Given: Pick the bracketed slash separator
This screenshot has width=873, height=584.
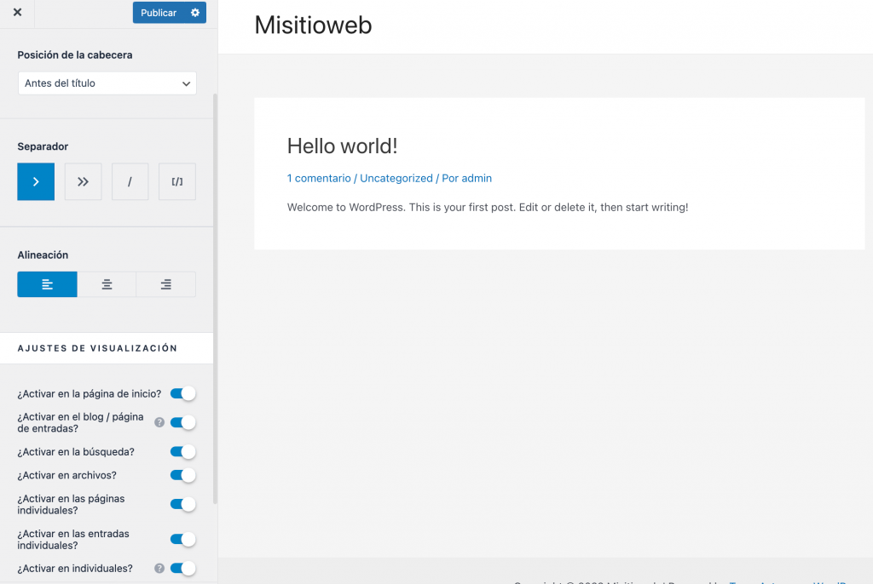Looking at the screenshot, I should [x=177, y=181].
